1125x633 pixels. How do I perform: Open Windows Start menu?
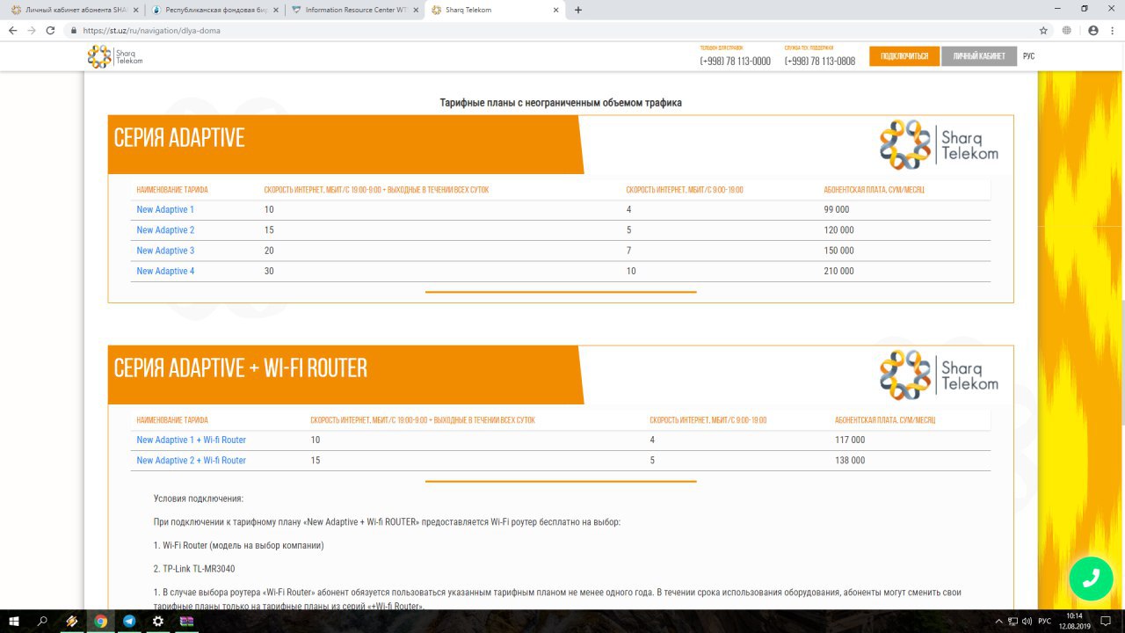13,621
